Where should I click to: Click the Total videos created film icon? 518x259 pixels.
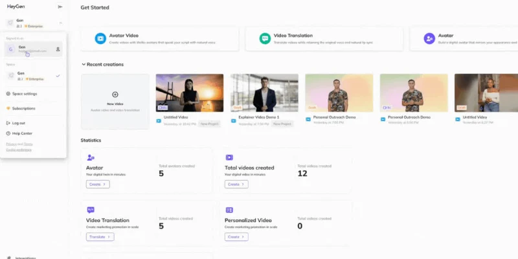[229, 157]
